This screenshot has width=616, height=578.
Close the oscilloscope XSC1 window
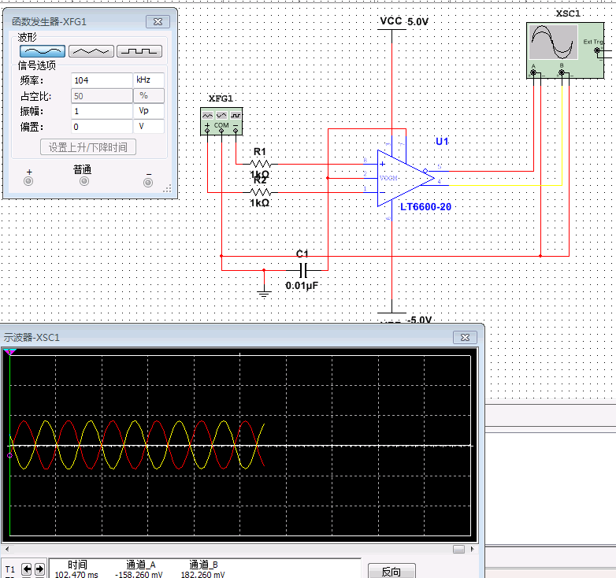coord(465,337)
